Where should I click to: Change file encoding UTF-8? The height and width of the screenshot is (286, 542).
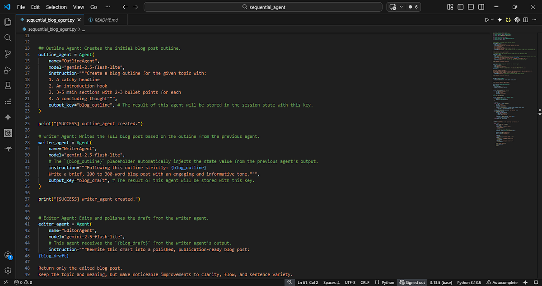click(350, 282)
